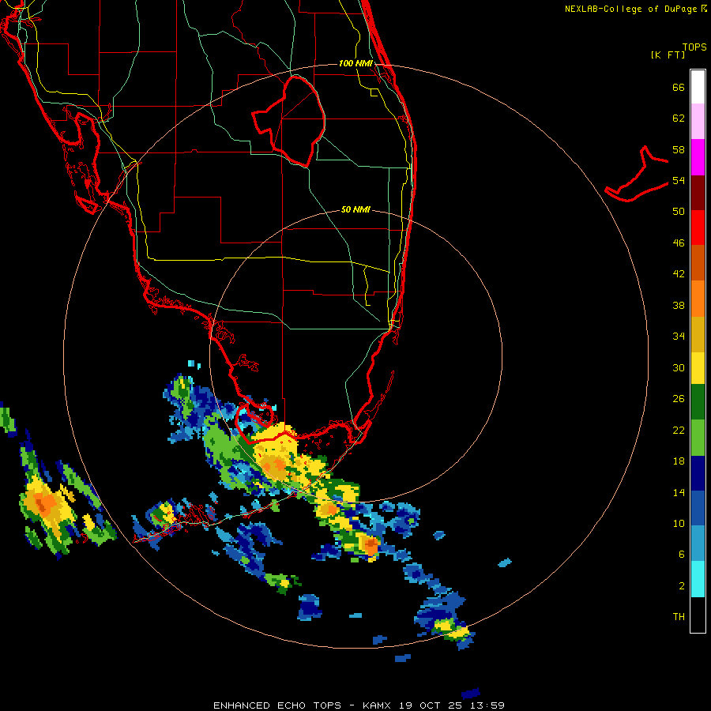Pick the magenta legend swatch

point(698,157)
